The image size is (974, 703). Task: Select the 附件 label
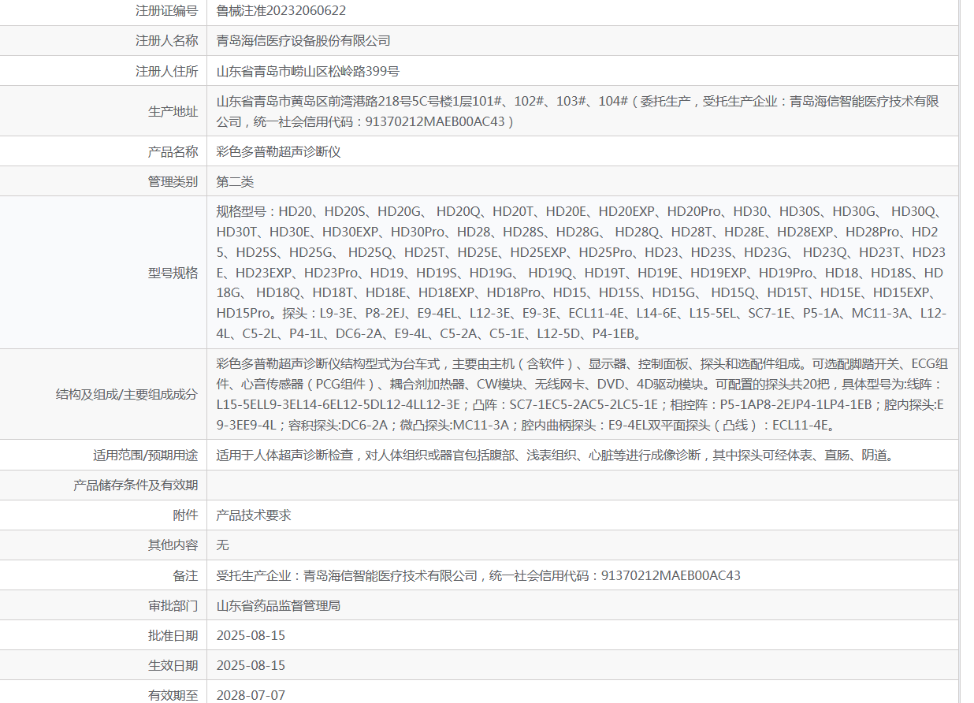[186, 515]
